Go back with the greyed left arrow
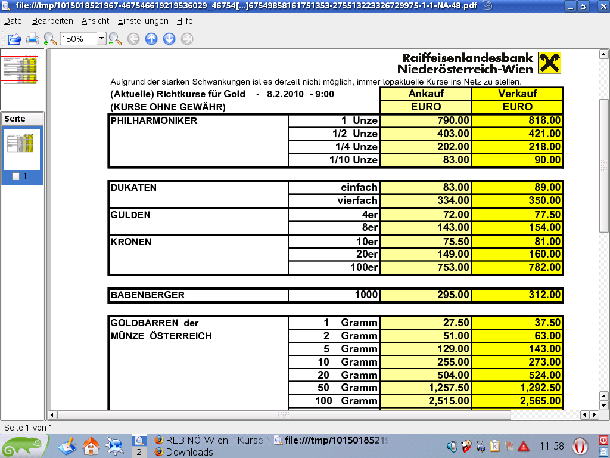610x458 pixels. (x=133, y=39)
